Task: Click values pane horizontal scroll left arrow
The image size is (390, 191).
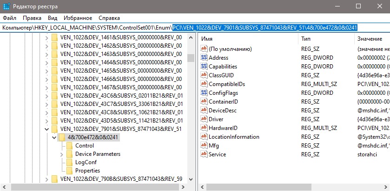Action: click(x=202, y=187)
